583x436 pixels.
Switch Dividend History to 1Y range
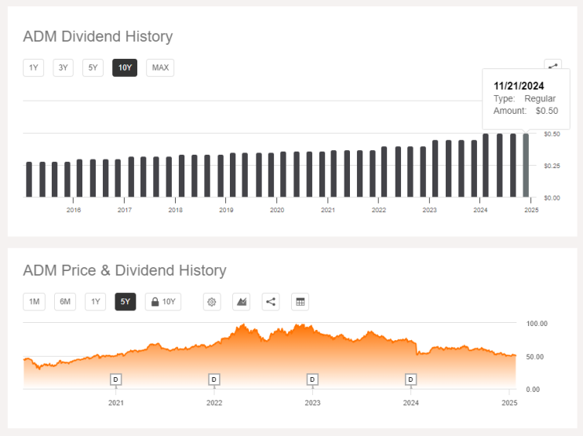(33, 68)
